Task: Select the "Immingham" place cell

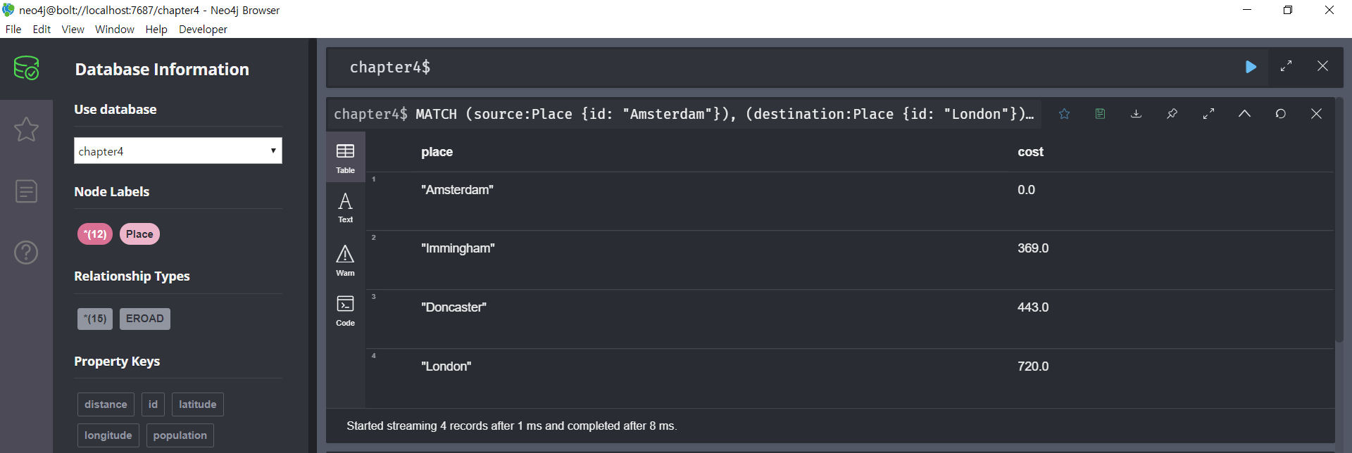Action: tap(458, 248)
